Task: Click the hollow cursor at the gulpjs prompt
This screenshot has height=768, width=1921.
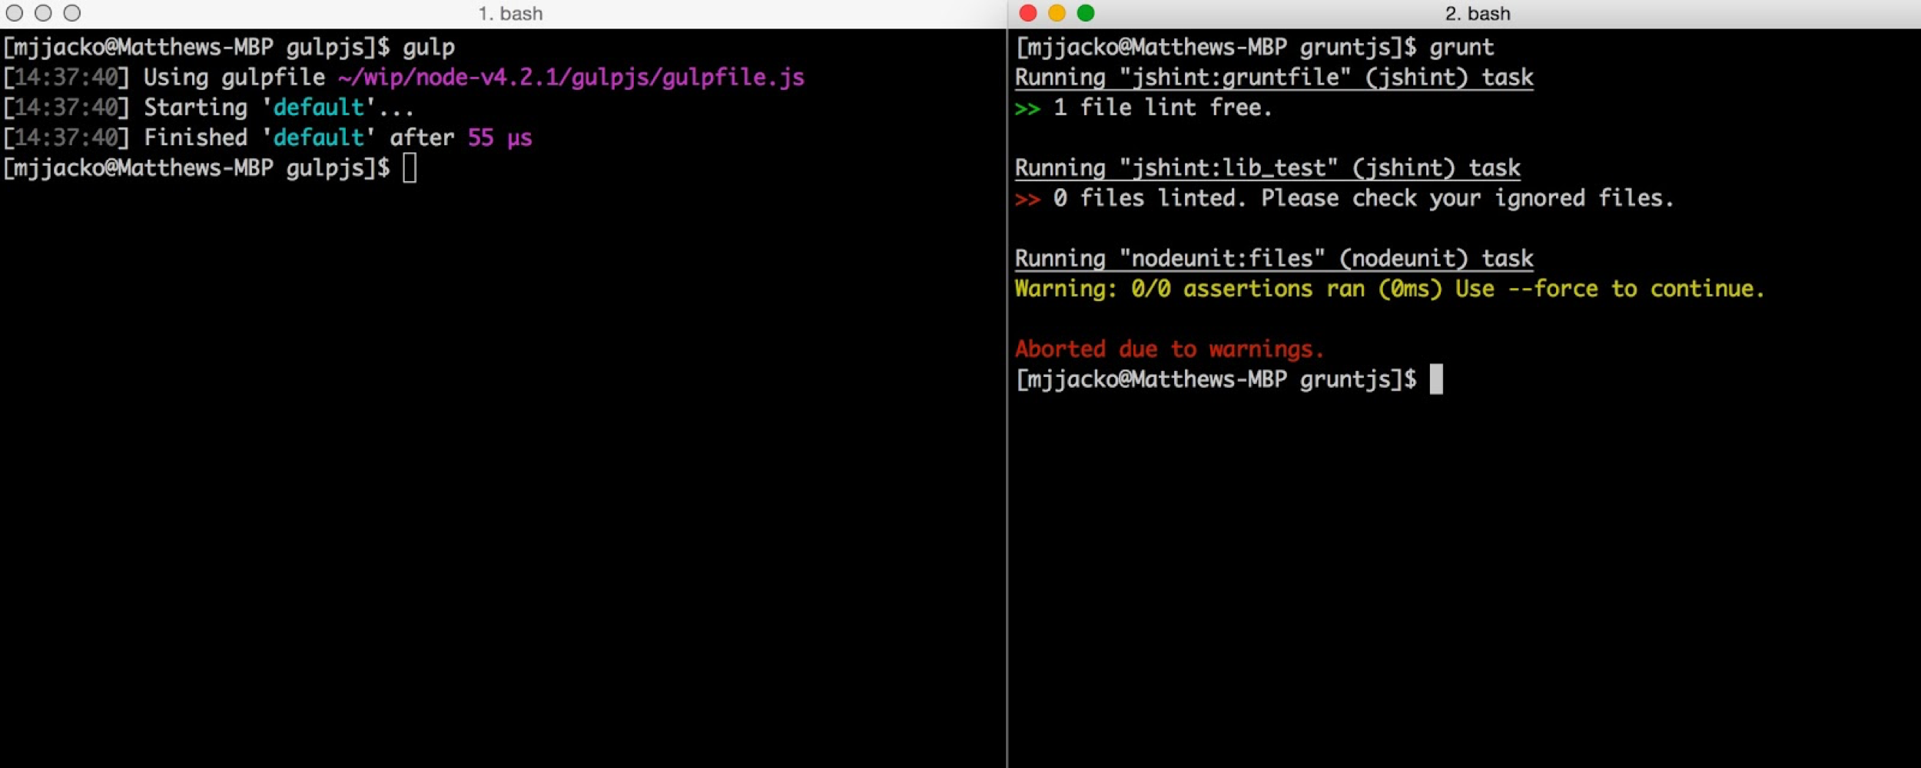Action: [x=410, y=168]
